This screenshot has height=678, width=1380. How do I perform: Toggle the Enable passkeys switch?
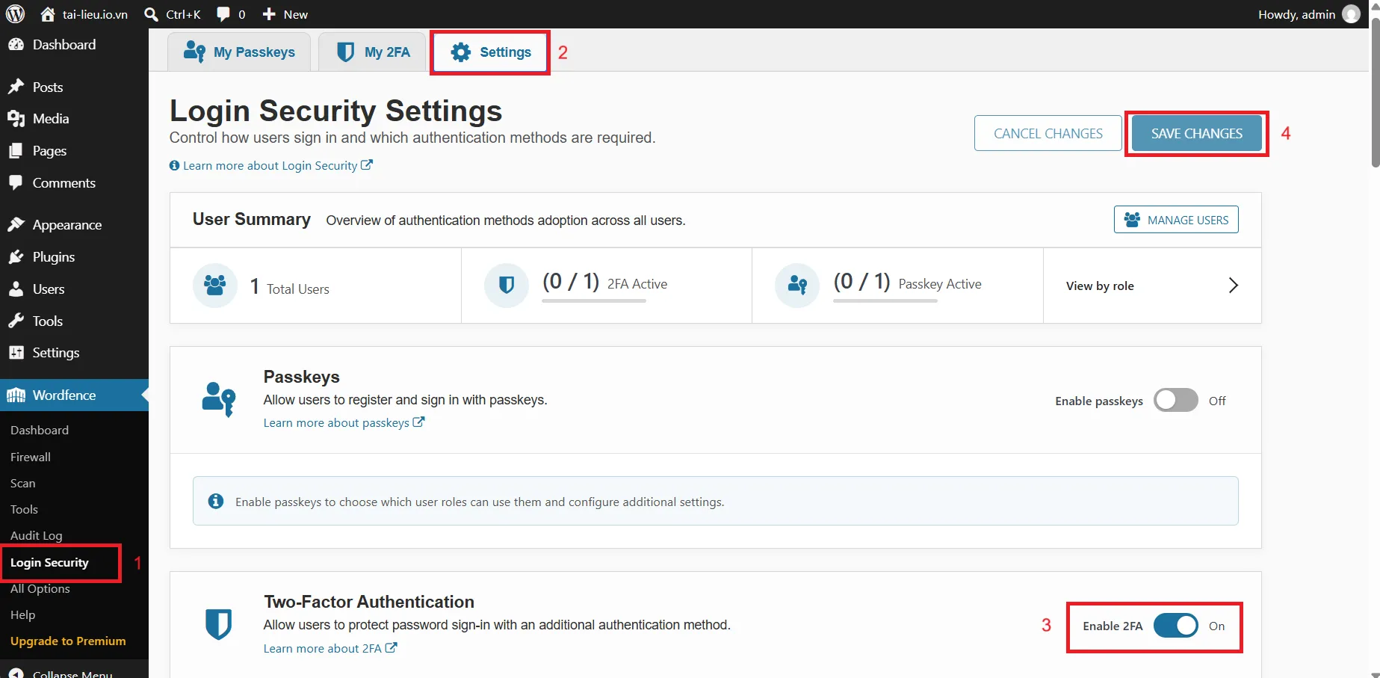coord(1176,401)
